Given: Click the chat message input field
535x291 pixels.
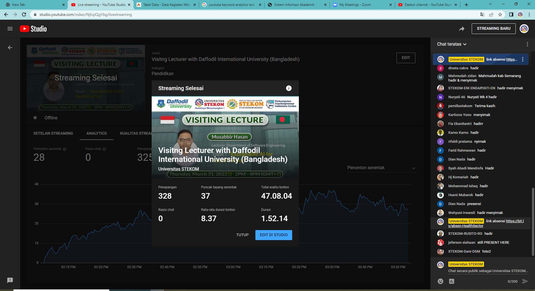Looking at the screenshot, I should pos(488,271).
